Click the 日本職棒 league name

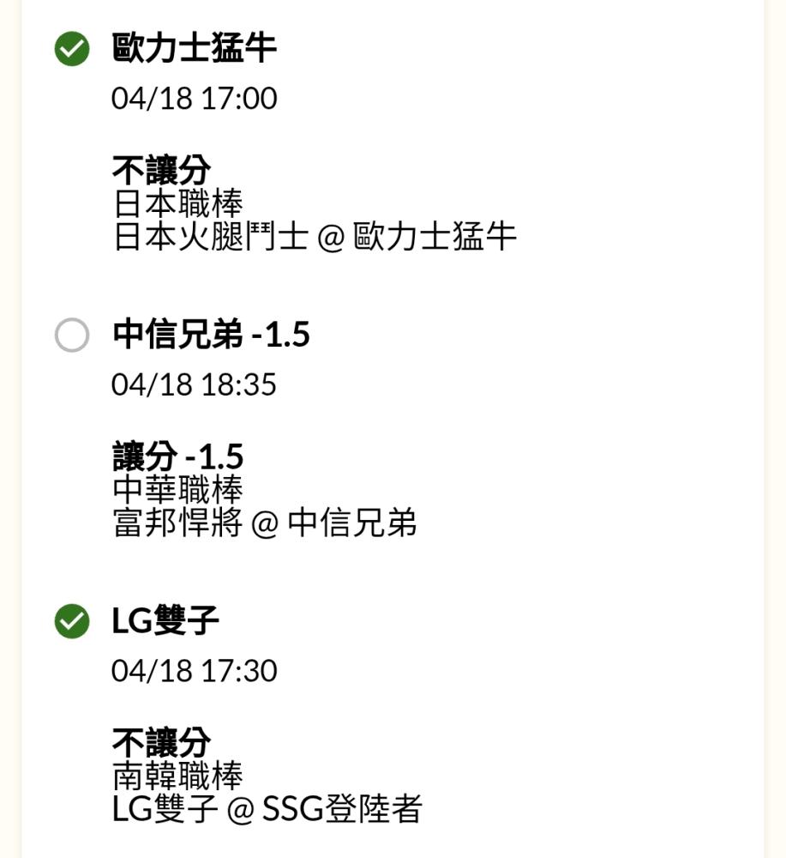click(177, 203)
